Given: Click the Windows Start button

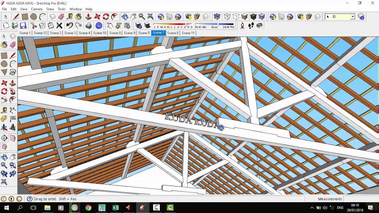Looking at the screenshot, I should pyautogui.click(x=7, y=208).
